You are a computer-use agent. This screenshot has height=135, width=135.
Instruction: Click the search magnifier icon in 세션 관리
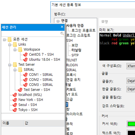[62, 33]
